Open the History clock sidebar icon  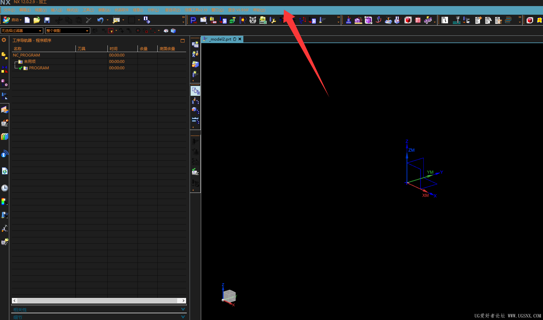click(4, 188)
